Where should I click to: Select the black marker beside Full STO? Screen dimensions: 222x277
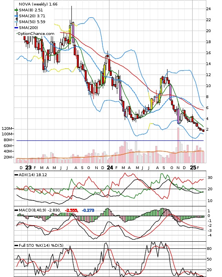(16, 246)
